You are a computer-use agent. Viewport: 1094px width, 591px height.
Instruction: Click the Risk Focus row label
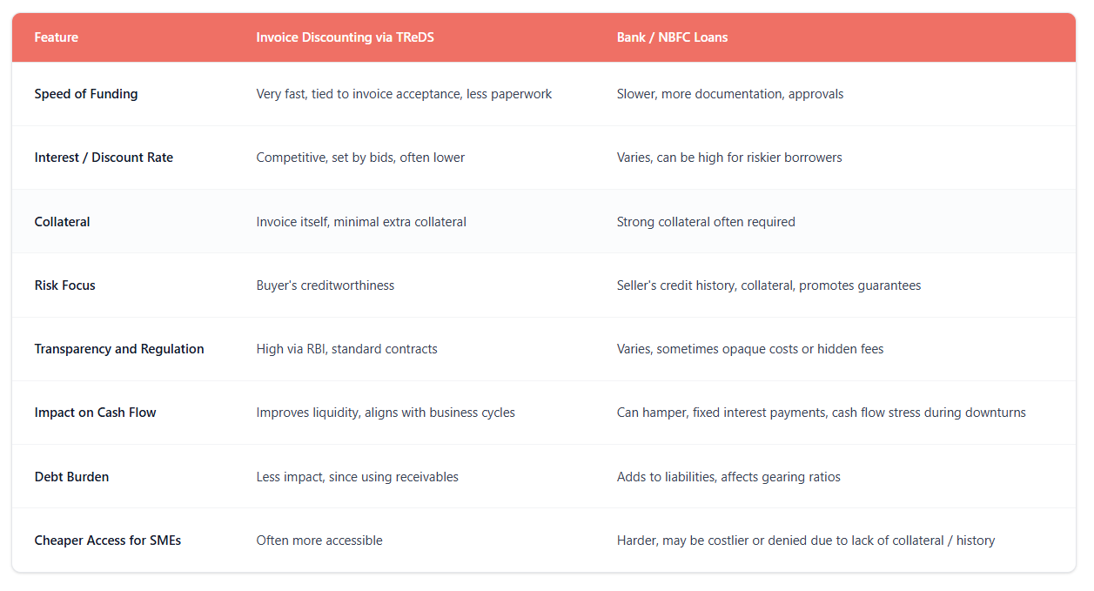click(64, 285)
